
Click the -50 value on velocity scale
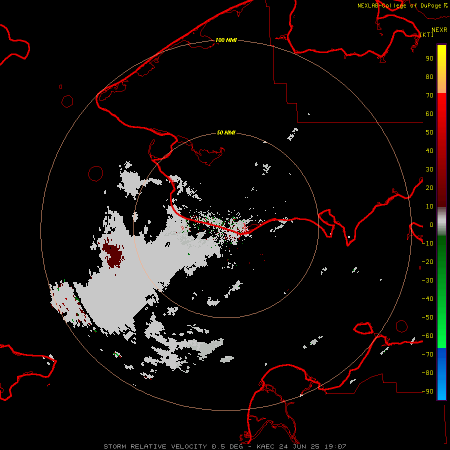427,317
